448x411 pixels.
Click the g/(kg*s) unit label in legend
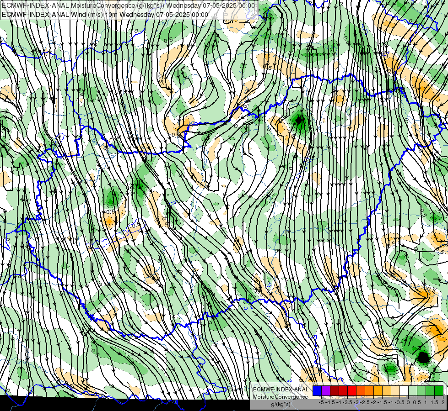281,404
